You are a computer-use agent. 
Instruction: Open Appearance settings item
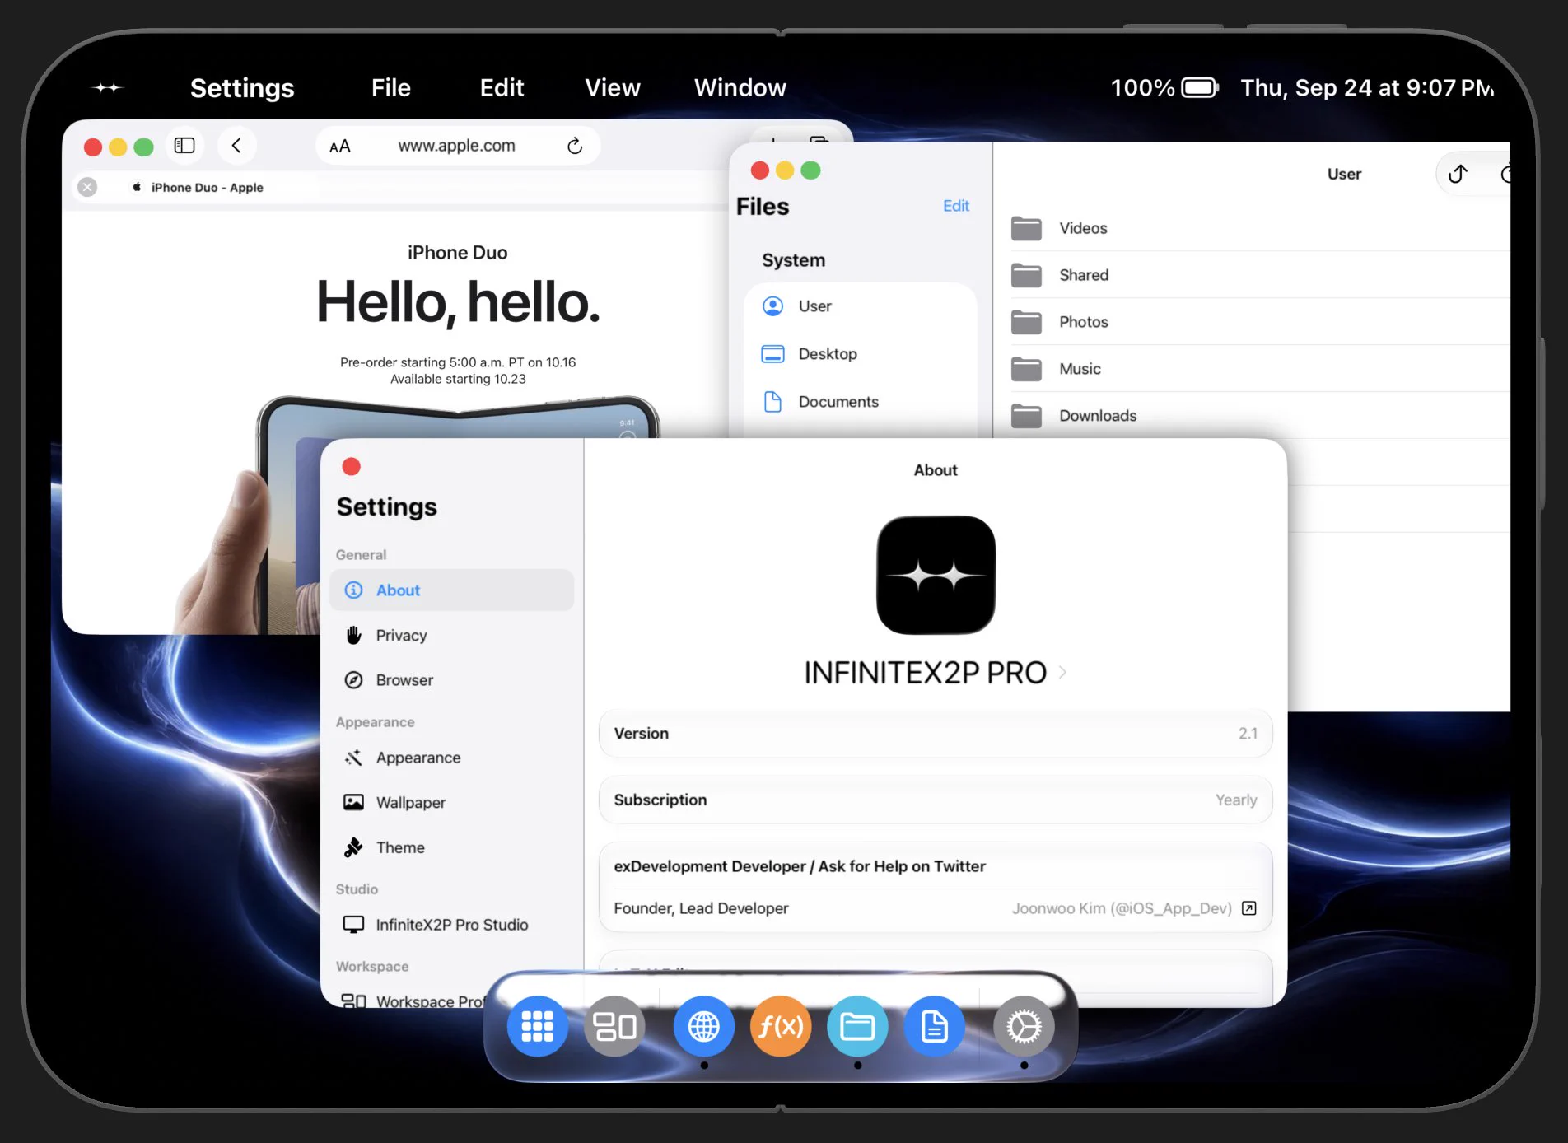[x=451, y=757]
